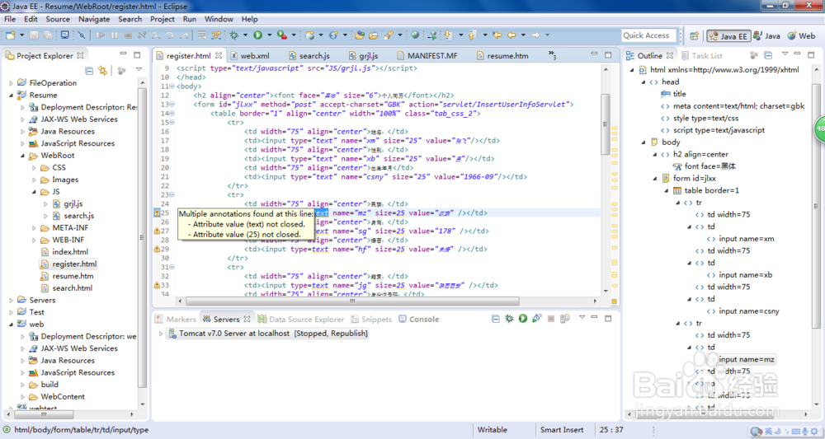Click the Run Last Tool icon with red toolbox
This screenshot has width=825, height=439.
pos(282,35)
